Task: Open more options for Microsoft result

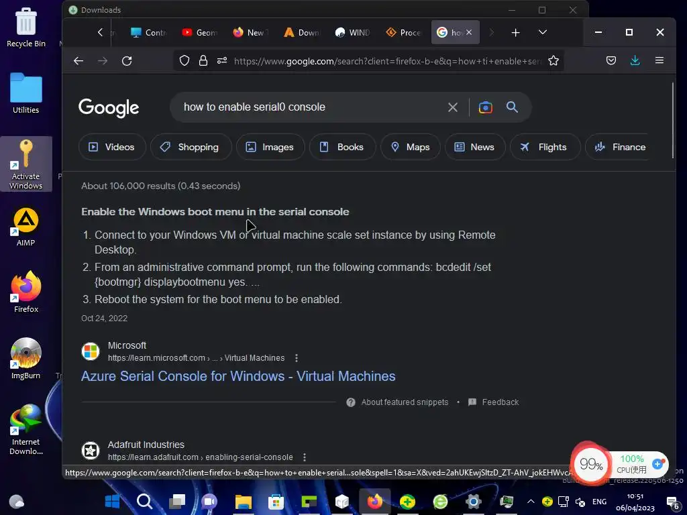Action: [297, 358]
